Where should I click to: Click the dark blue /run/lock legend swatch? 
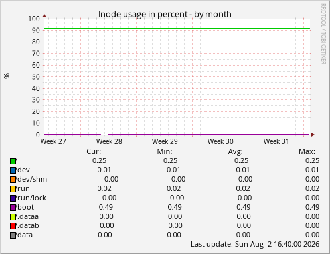(13, 198)
